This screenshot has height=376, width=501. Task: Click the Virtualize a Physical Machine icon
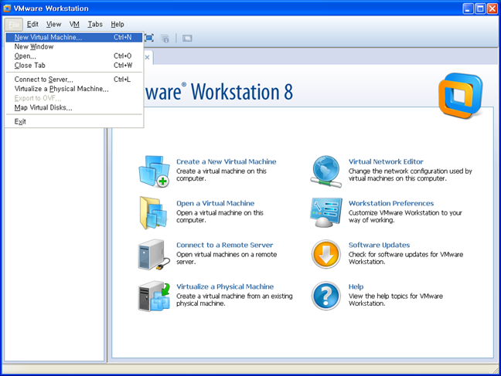(x=154, y=296)
